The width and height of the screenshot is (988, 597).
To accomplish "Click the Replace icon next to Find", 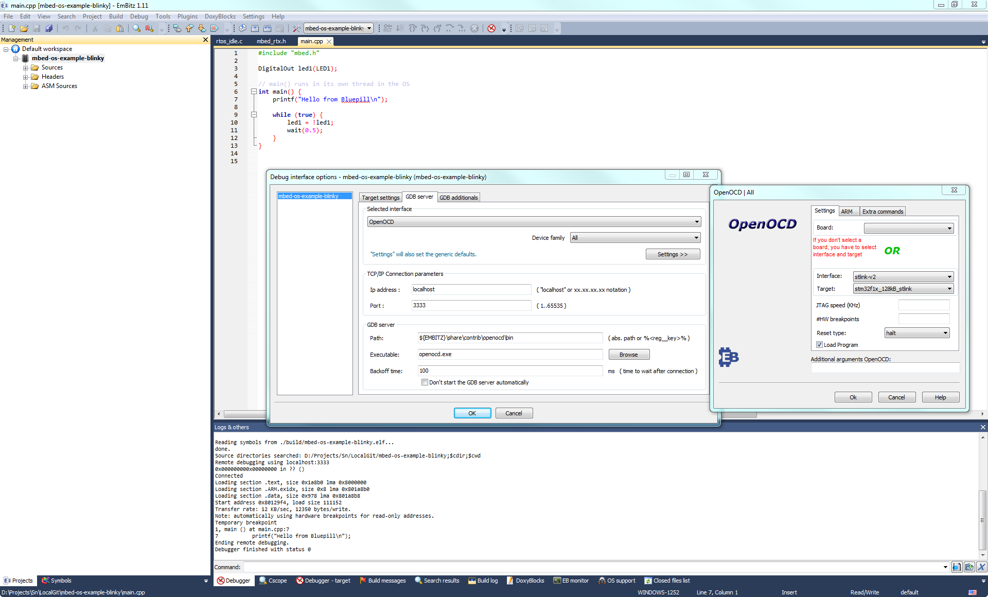I will [149, 28].
